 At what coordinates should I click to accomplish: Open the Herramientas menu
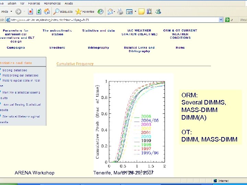click(x=51, y=3)
